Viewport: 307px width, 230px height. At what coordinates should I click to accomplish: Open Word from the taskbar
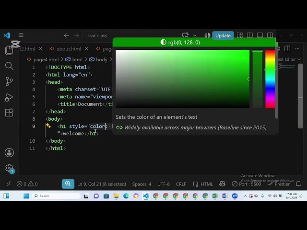[225, 196]
